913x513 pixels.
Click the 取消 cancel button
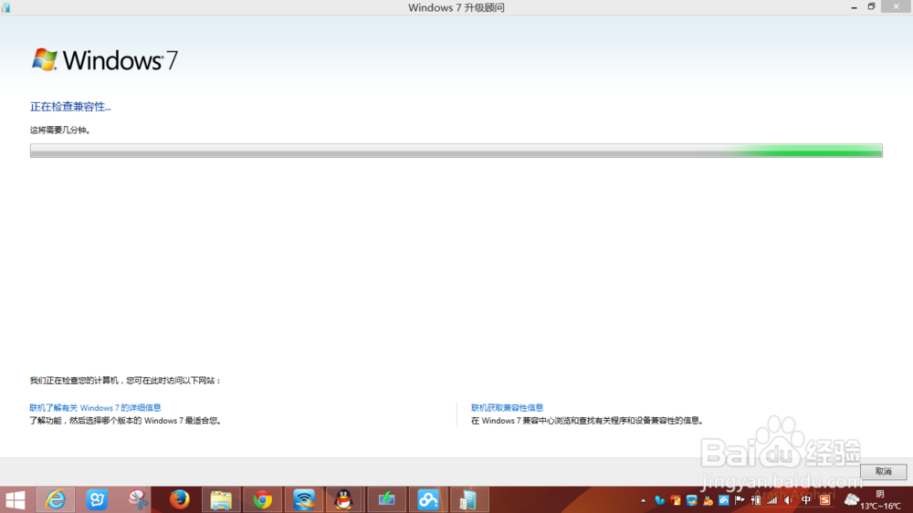[x=883, y=472]
